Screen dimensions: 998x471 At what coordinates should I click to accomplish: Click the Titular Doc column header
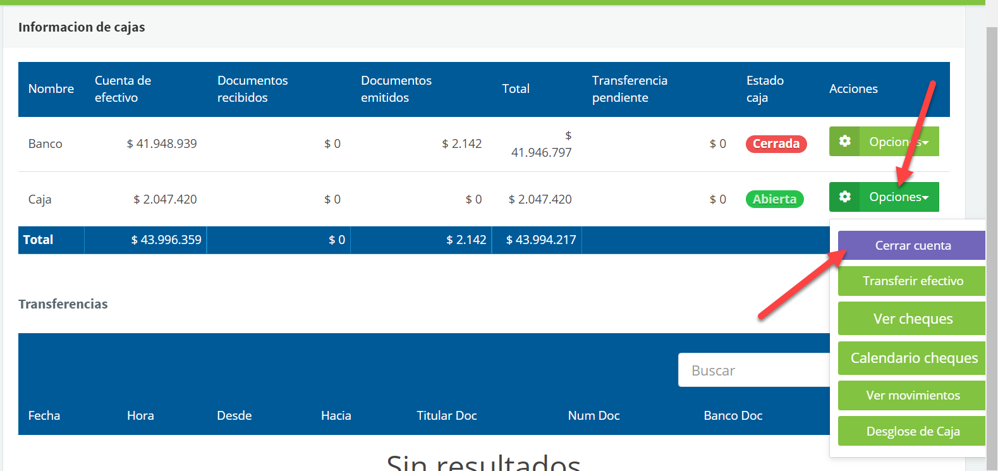[x=446, y=415]
